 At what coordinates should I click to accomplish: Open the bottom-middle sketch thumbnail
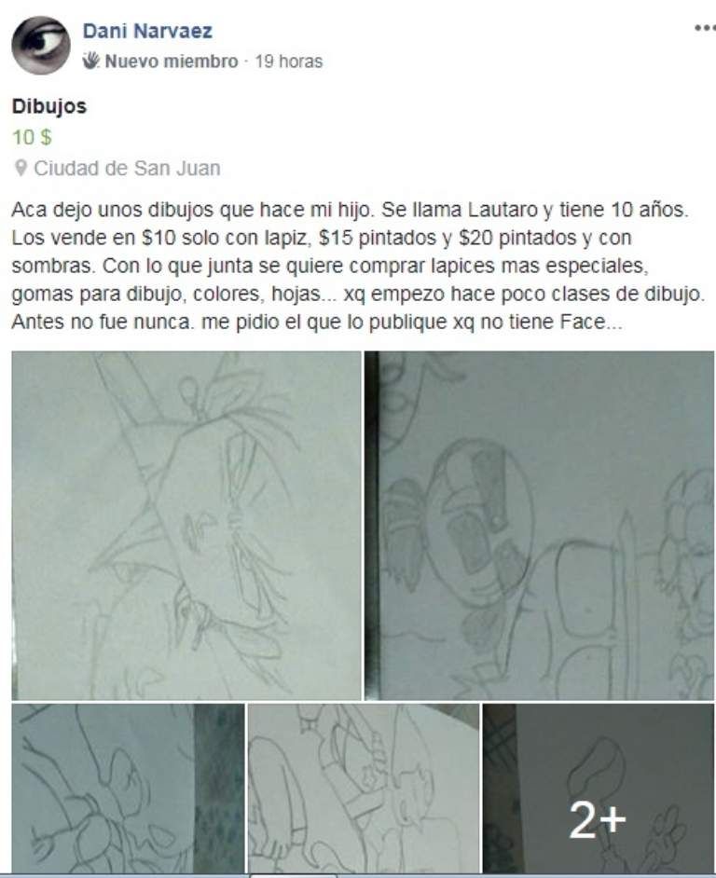pyautogui.click(x=363, y=788)
